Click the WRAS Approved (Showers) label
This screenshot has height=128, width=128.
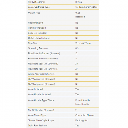41,74
